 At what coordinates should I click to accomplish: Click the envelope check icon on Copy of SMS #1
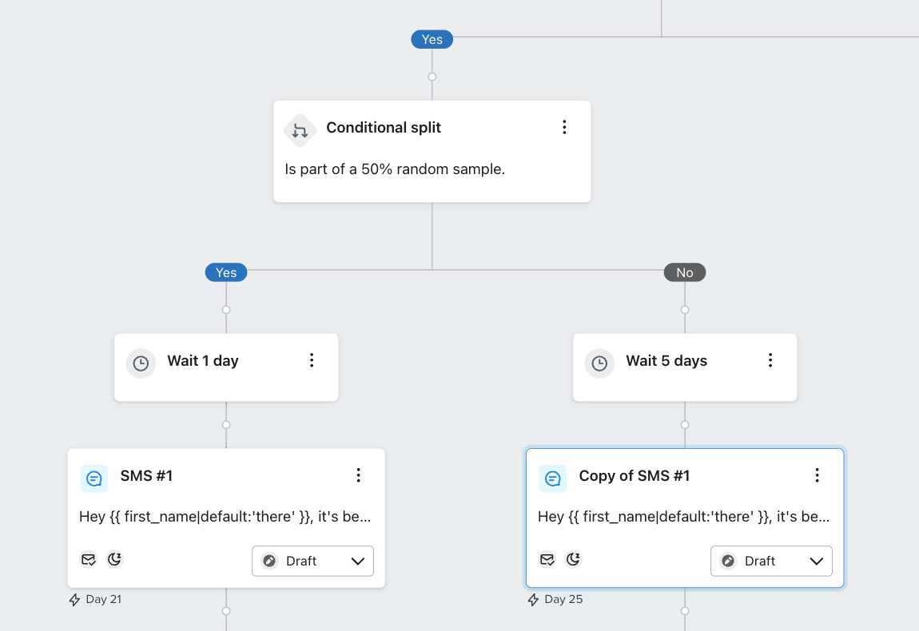pos(547,559)
